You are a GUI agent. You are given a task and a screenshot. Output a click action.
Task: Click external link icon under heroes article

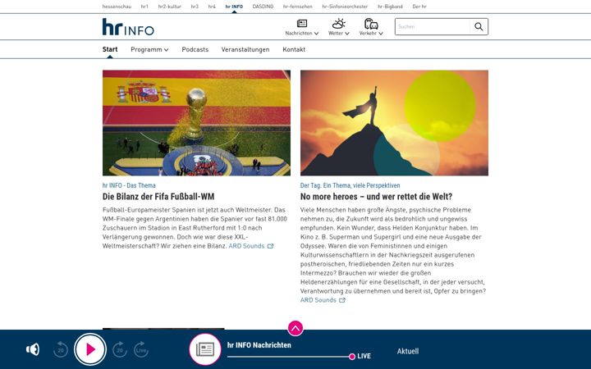(342, 300)
